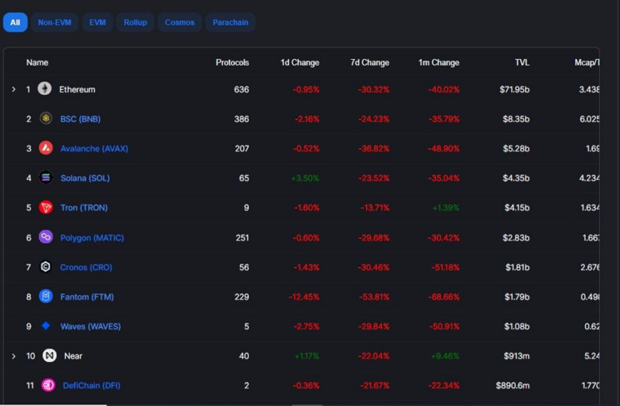Open the Avalanche (AVAX) link
The image size is (620, 406).
[94, 148]
